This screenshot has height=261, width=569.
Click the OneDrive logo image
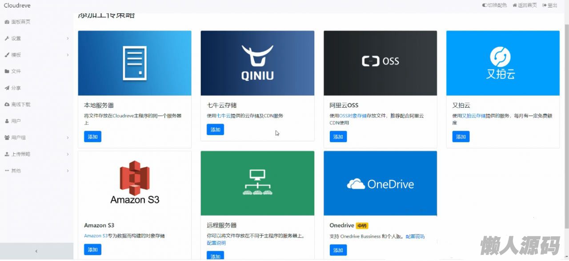click(381, 183)
